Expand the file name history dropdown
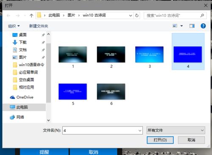Screen dimensions: 212x155 [140, 130]
